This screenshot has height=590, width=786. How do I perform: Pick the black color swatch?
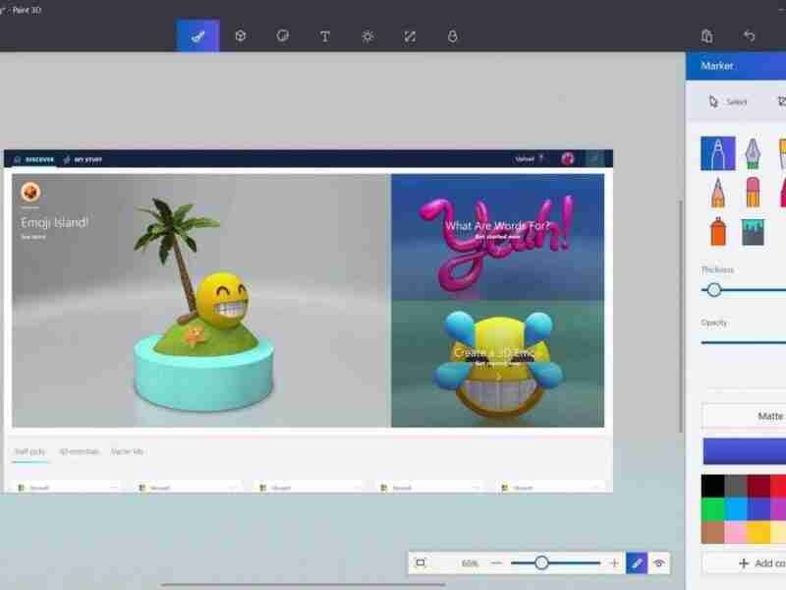[x=712, y=485]
